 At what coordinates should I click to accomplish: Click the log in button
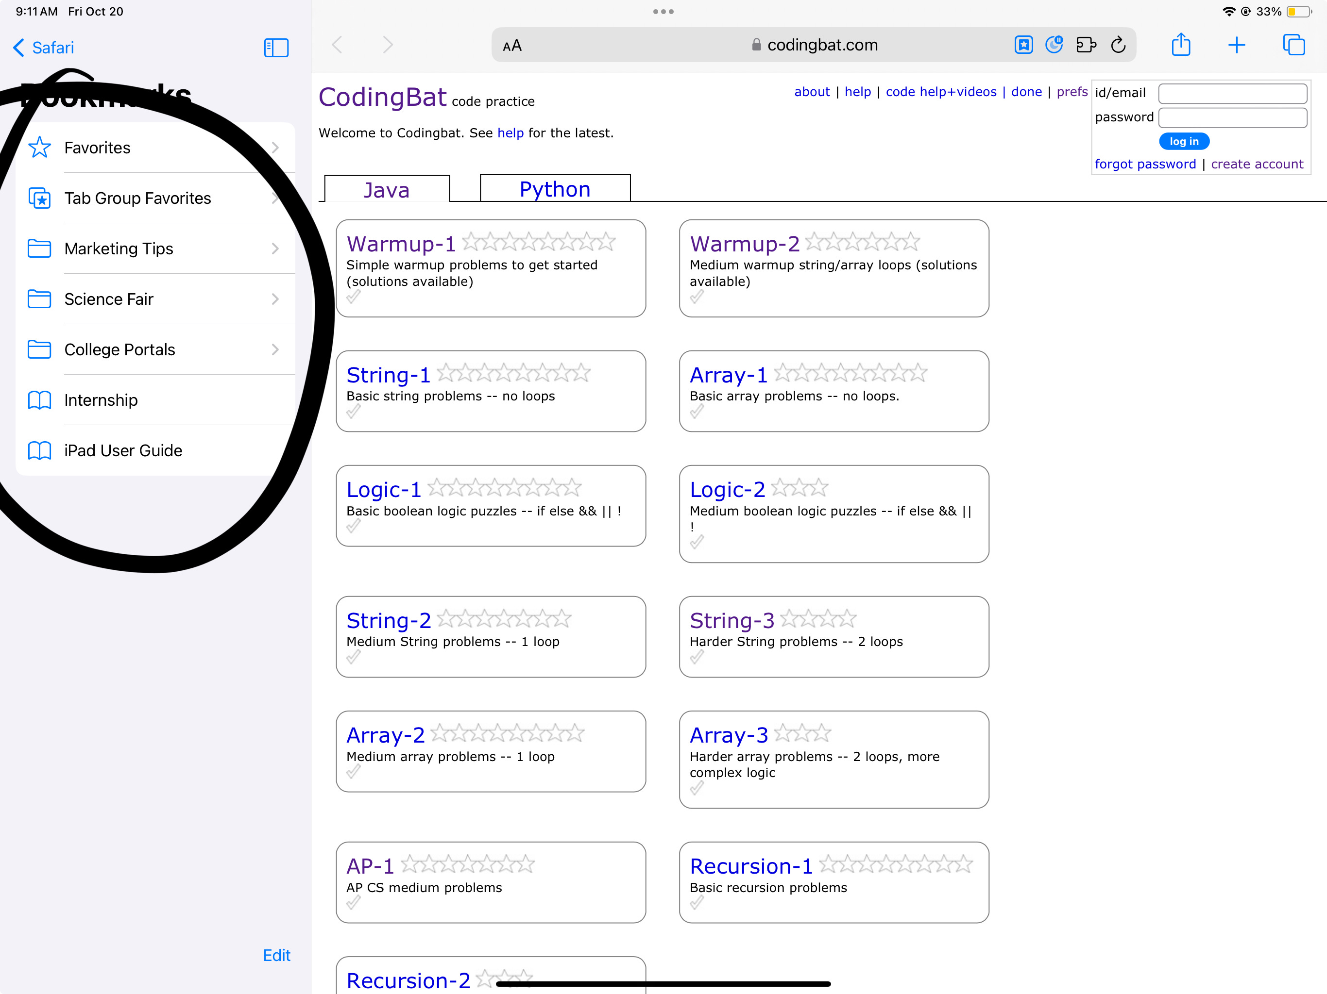coord(1184,142)
